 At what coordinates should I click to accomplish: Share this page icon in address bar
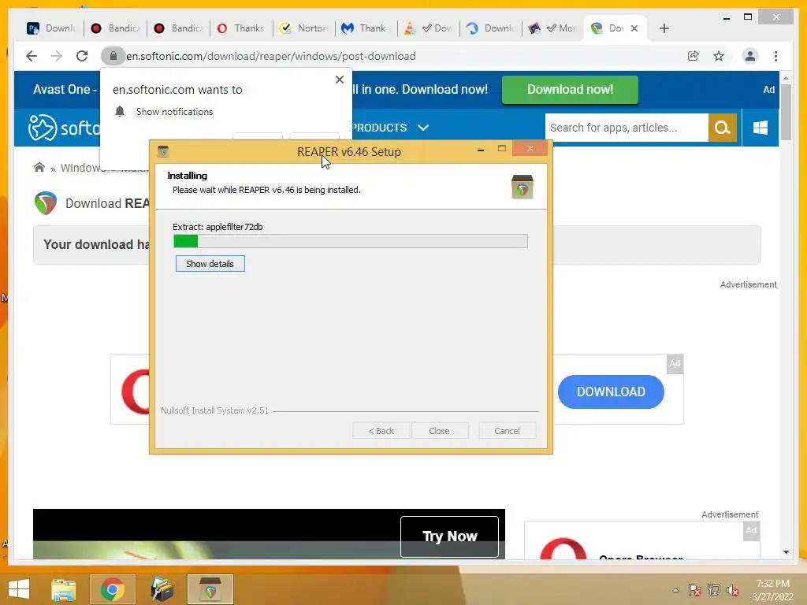pos(694,56)
